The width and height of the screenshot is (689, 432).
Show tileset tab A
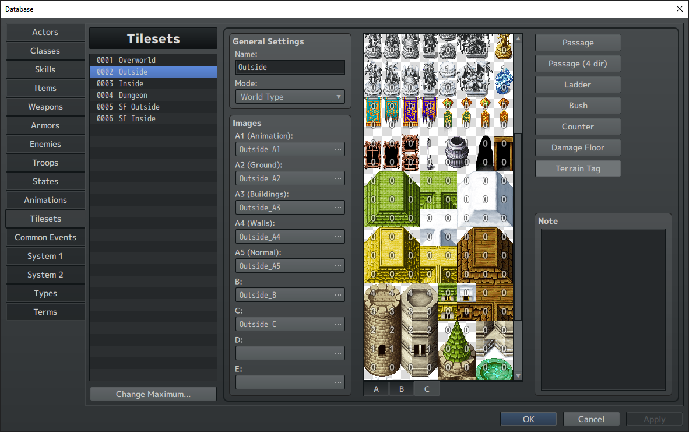pos(376,389)
